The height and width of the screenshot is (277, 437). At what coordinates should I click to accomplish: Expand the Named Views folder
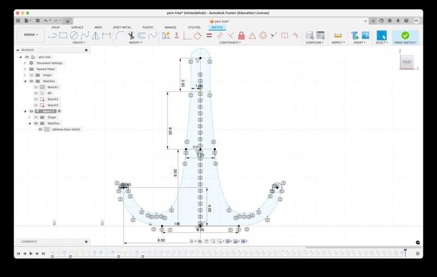pyautogui.click(x=25, y=69)
